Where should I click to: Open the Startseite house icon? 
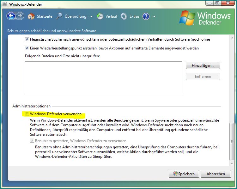(31, 16)
